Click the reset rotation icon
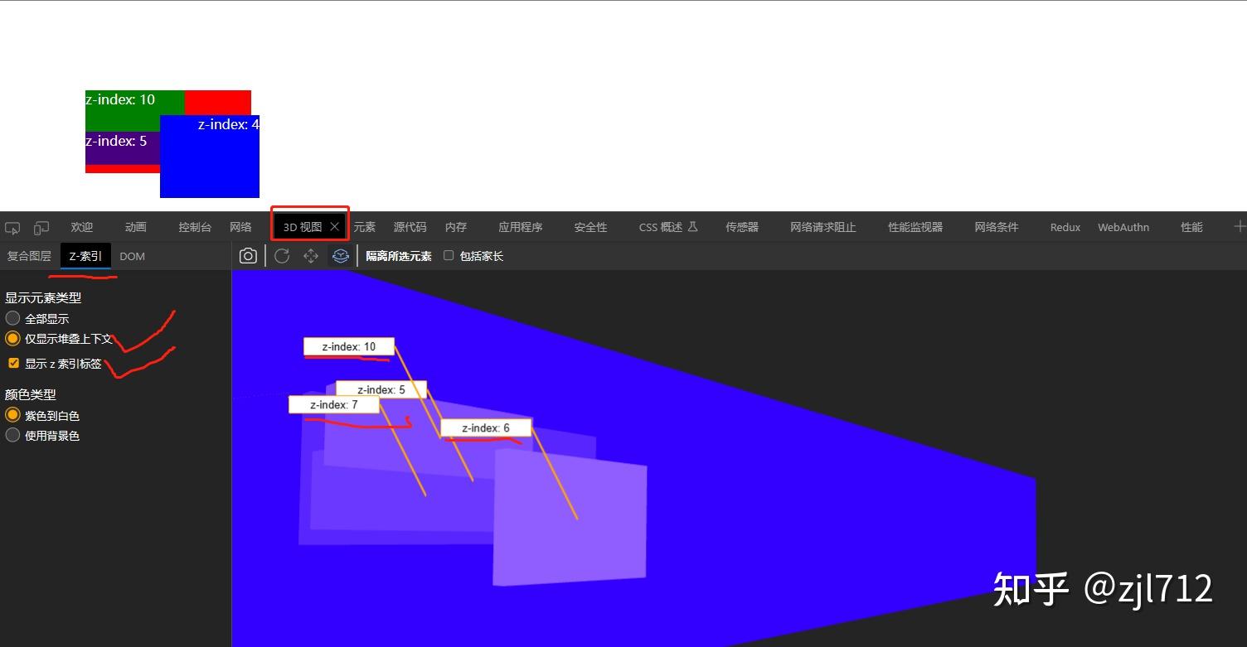 pos(282,255)
